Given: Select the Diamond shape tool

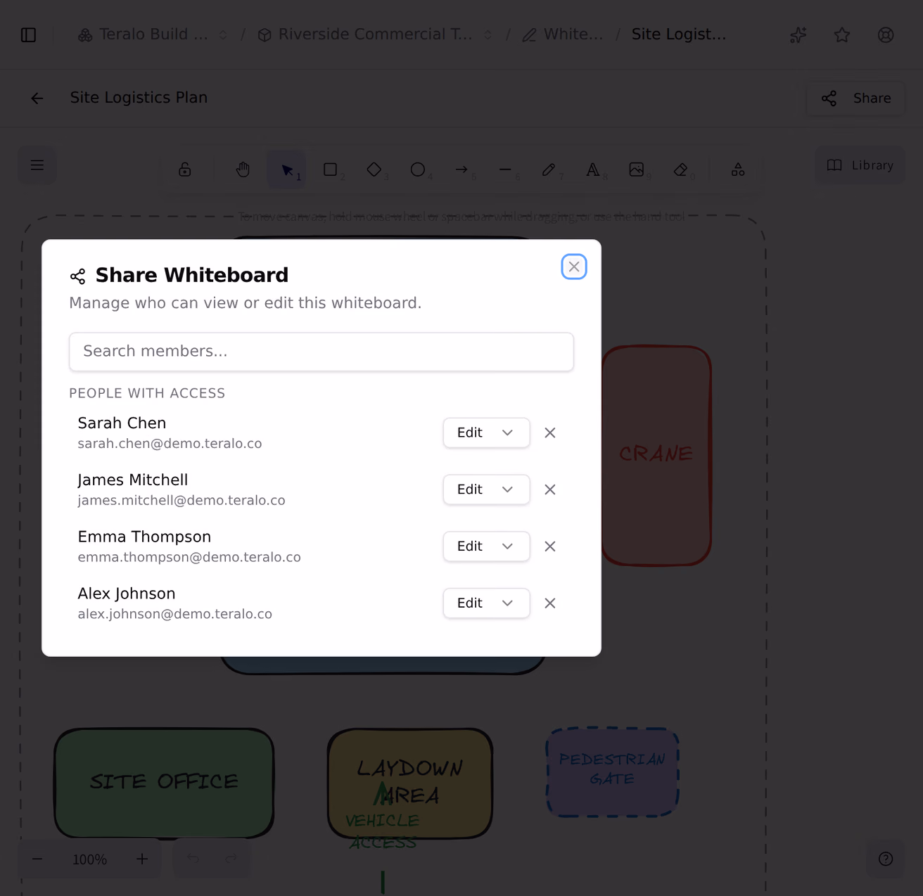Looking at the screenshot, I should [374, 169].
